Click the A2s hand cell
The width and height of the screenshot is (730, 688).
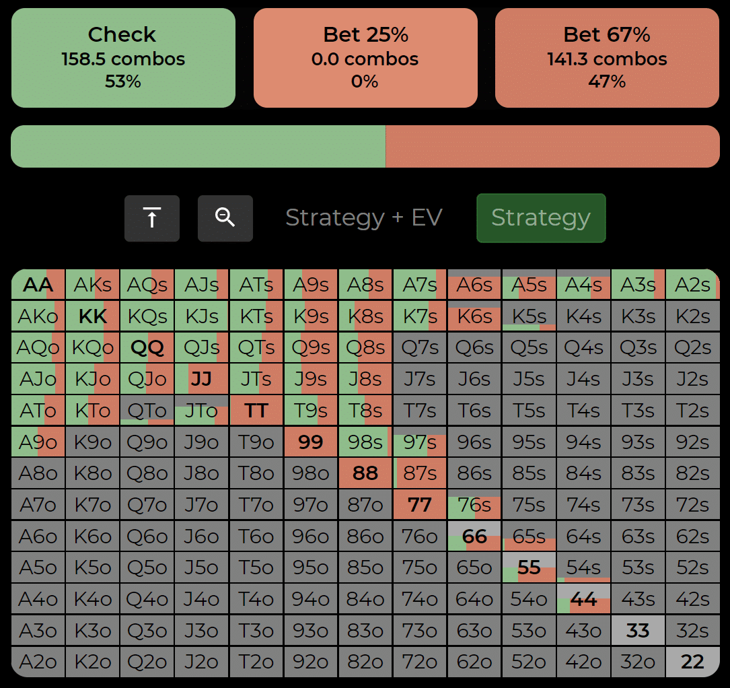692,285
